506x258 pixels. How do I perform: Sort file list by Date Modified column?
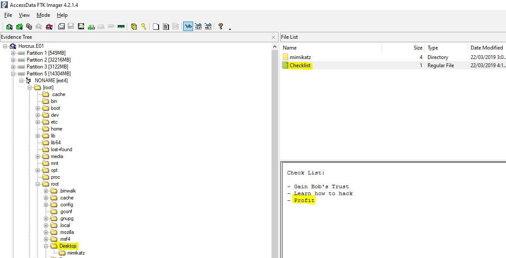click(x=486, y=48)
